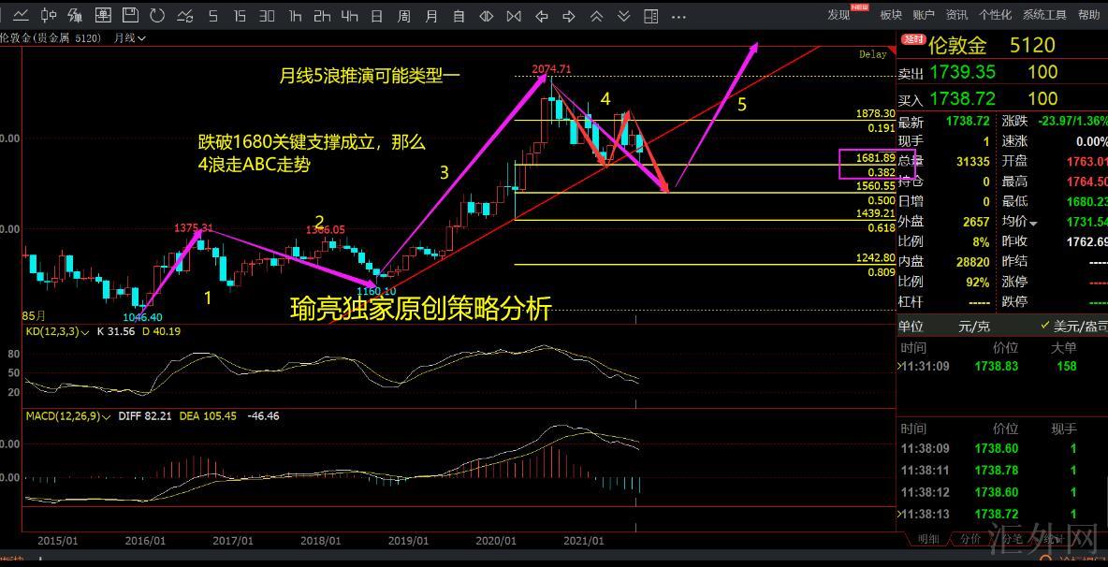Open custom 自 period setting

pyautogui.click(x=459, y=15)
